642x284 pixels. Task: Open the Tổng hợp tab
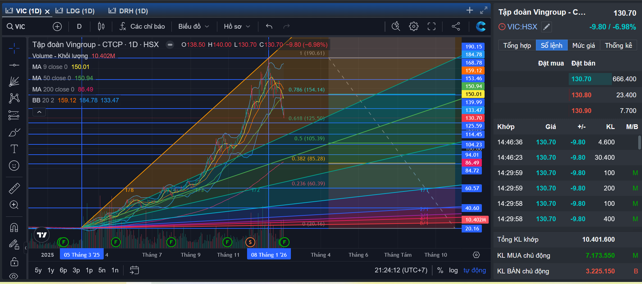[517, 45]
